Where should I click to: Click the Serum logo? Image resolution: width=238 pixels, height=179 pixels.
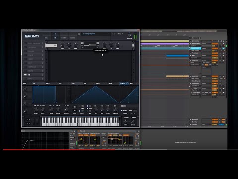click(32, 36)
